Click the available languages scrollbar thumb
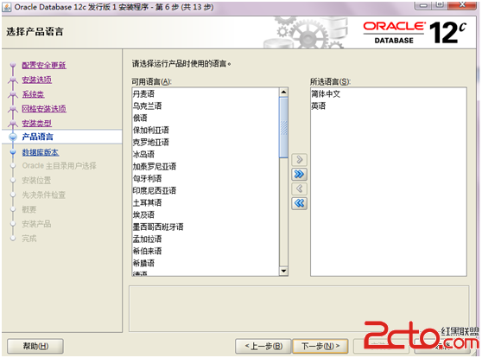Image resolution: width=482 pixels, height=358 pixels. 283,128
